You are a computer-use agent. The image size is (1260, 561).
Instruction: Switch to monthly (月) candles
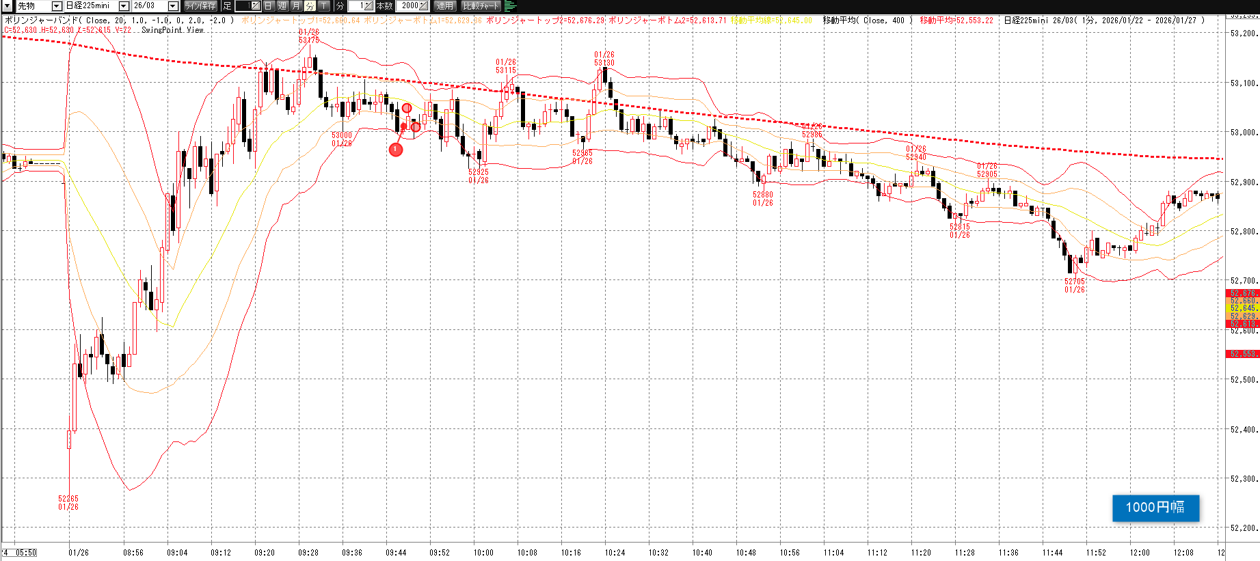(296, 6)
